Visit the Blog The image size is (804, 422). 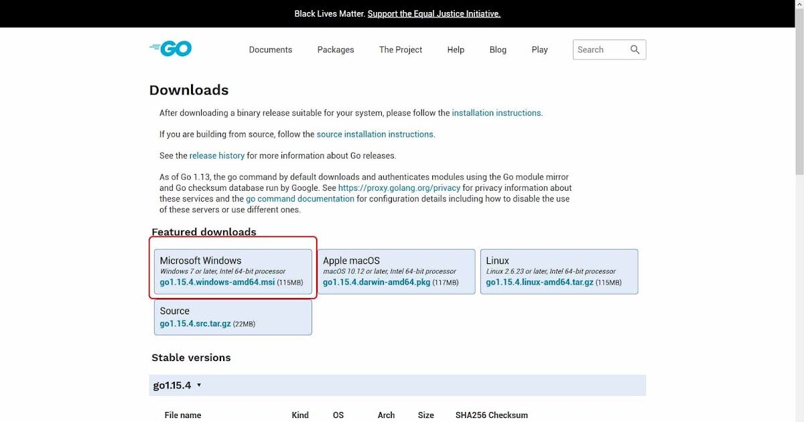(498, 50)
